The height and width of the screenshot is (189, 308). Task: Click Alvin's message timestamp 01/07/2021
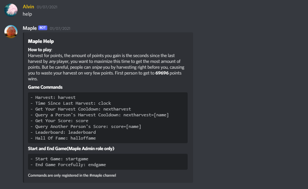tap(47, 7)
